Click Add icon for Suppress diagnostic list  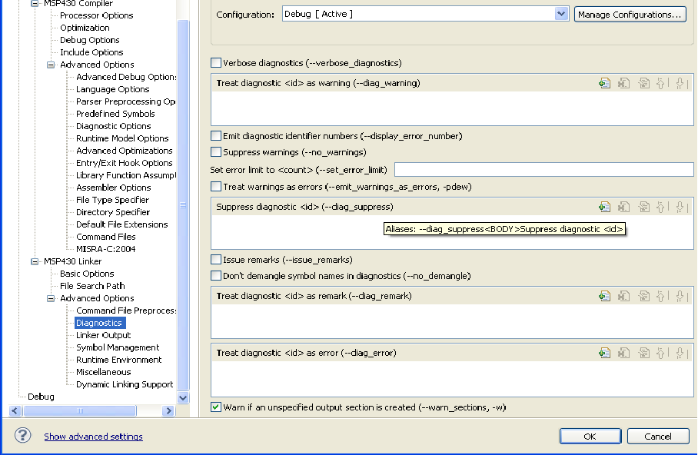coord(605,207)
